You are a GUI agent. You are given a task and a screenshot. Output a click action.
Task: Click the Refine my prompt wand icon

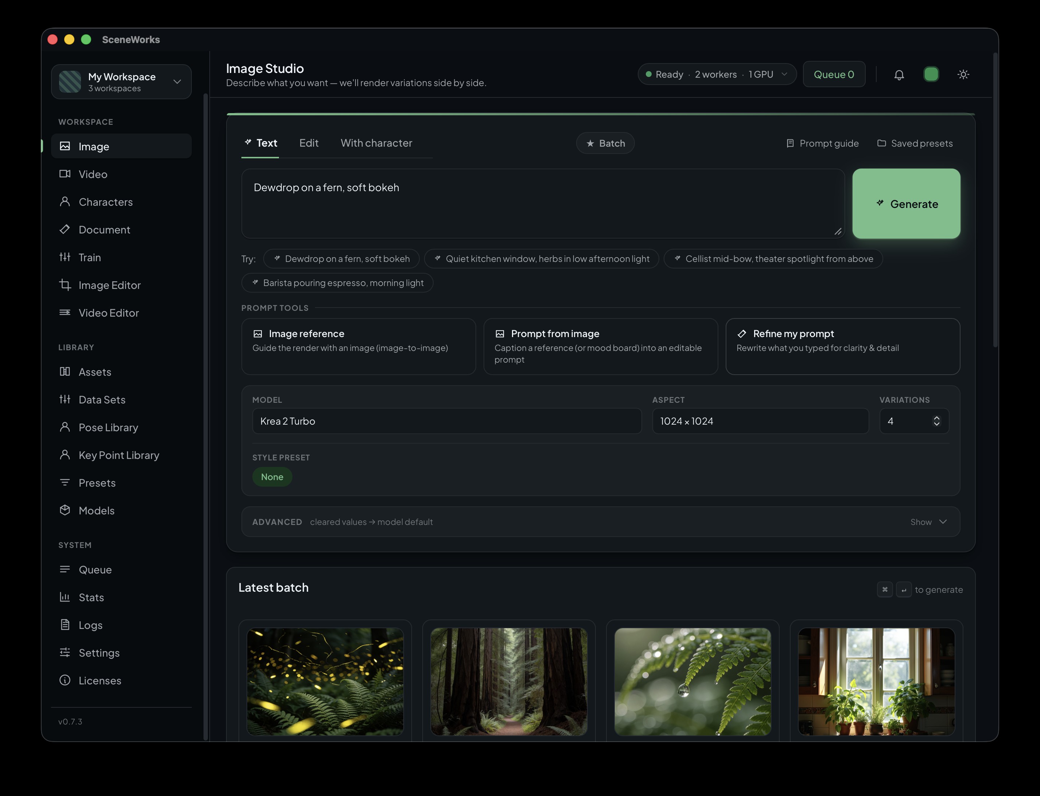coord(742,334)
